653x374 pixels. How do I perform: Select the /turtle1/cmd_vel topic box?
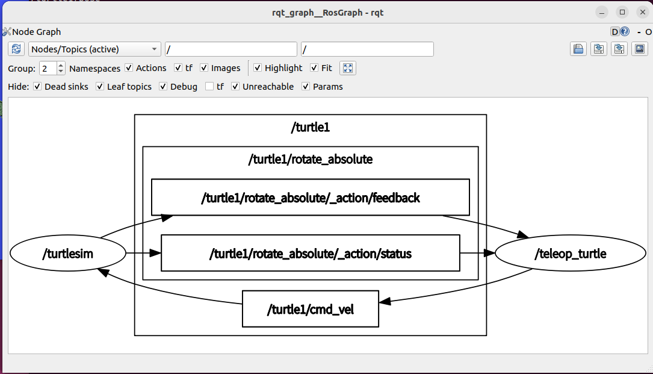point(311,309)
